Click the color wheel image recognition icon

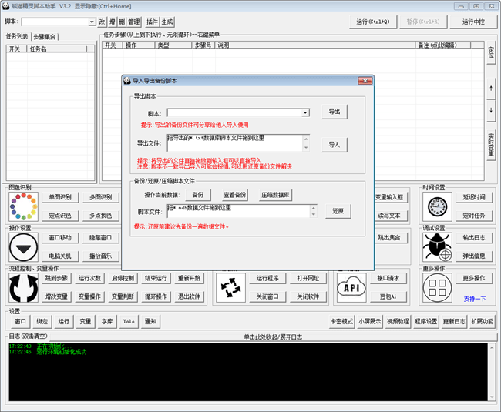pos(23,206)
